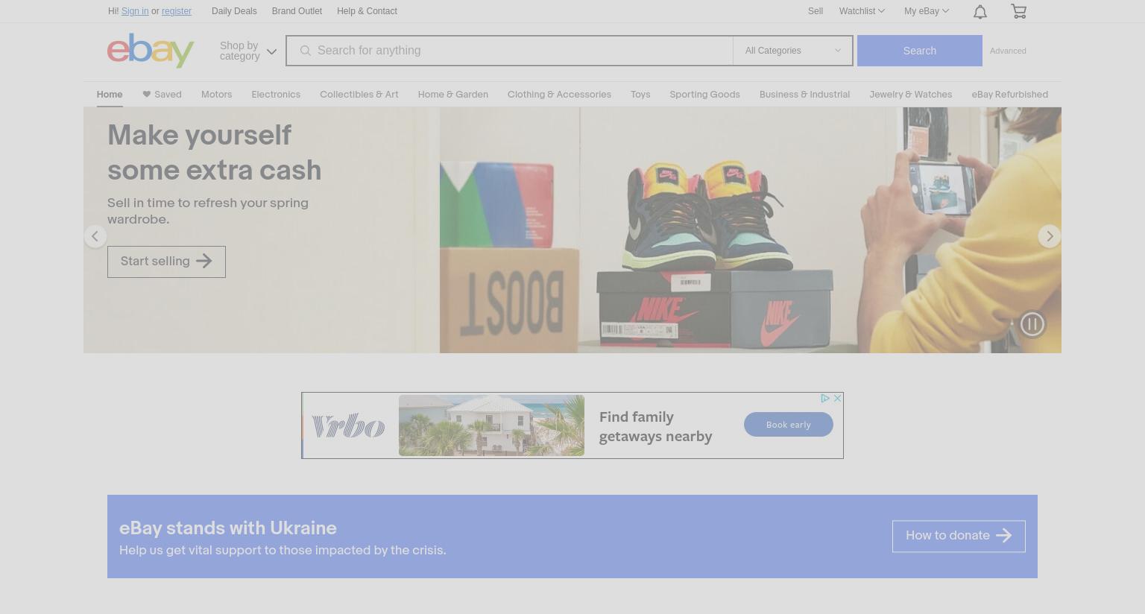The height and width of the screenshot is (614, 1145).
Task: Open Jewelry & Watches category
Action: click(910, 95)
